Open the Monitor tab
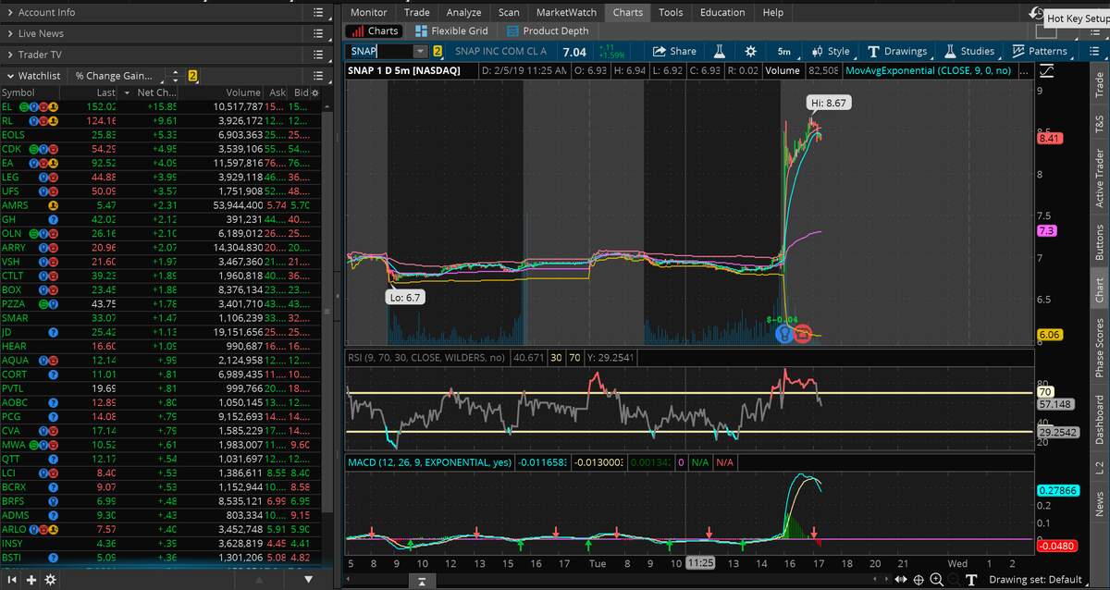This screenshot has width=1110, height=590. pyautogui.click(x=368, y=12)
